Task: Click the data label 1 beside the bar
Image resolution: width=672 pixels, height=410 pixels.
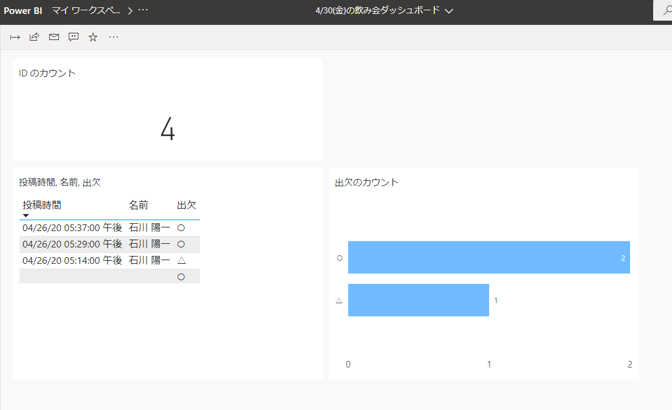Action: click(496, 300)
